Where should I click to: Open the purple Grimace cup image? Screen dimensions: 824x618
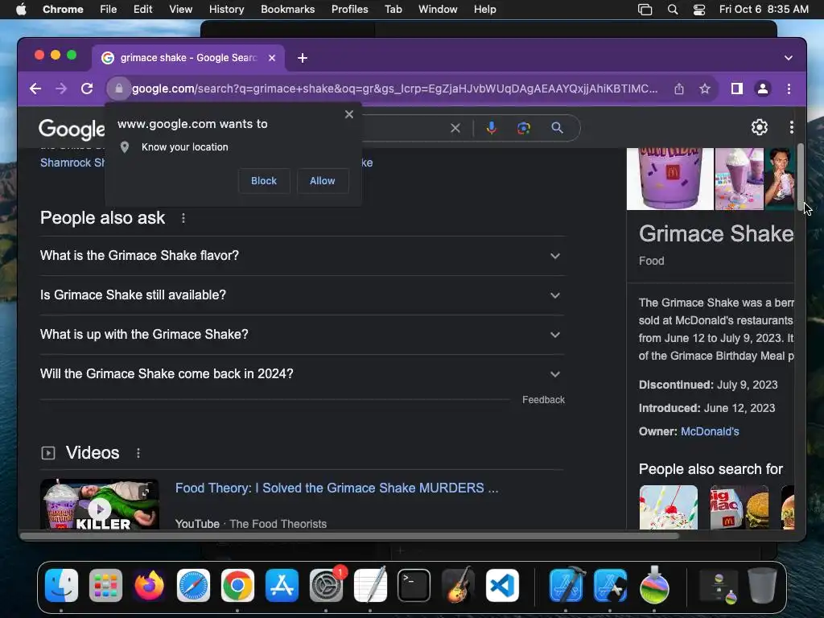coord(670,179)
